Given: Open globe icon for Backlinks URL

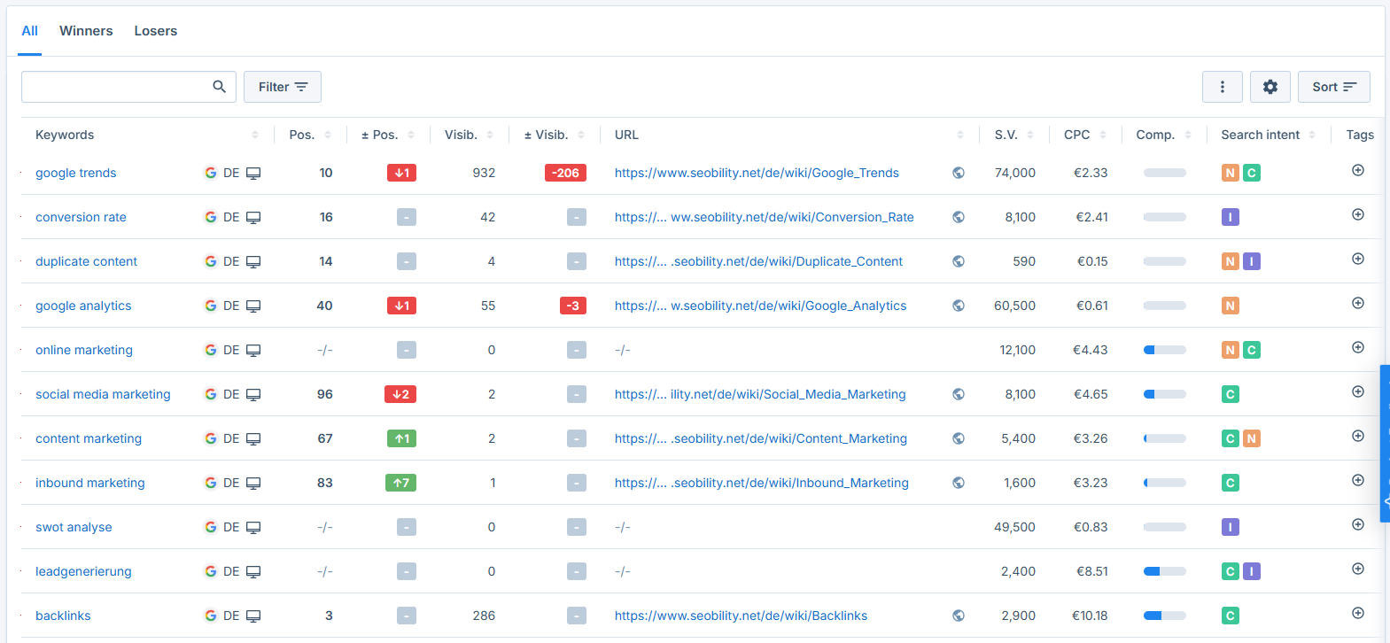Looking at the screenshot, I should click(959, 616).
